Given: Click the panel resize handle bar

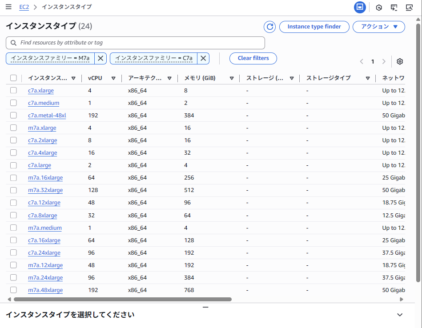Looking at the screenshot, I should pyautogui.click(x=205, y=307).
